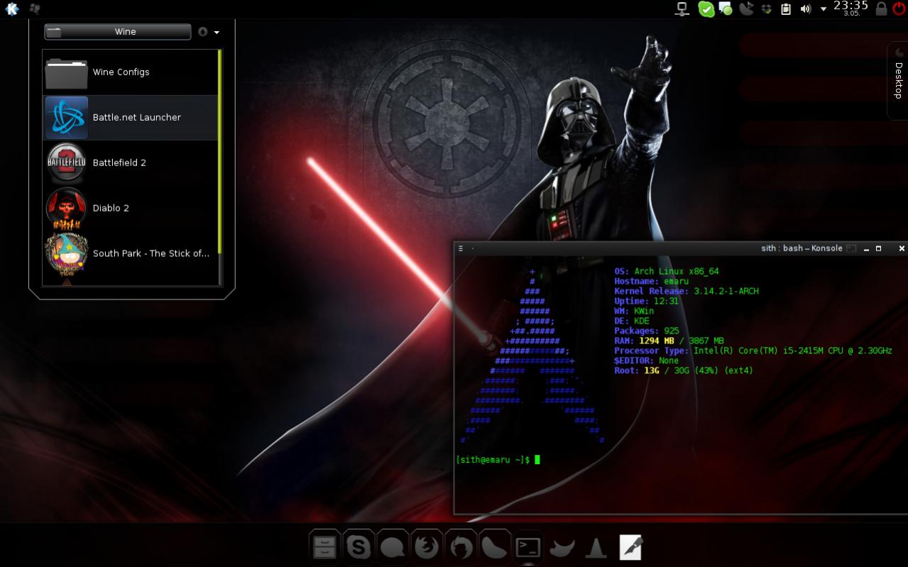Image resolution: width=908 pixels, height=567 pixels.
Task: Click the 'DE: KDE' line
Action: coord(632,321)
